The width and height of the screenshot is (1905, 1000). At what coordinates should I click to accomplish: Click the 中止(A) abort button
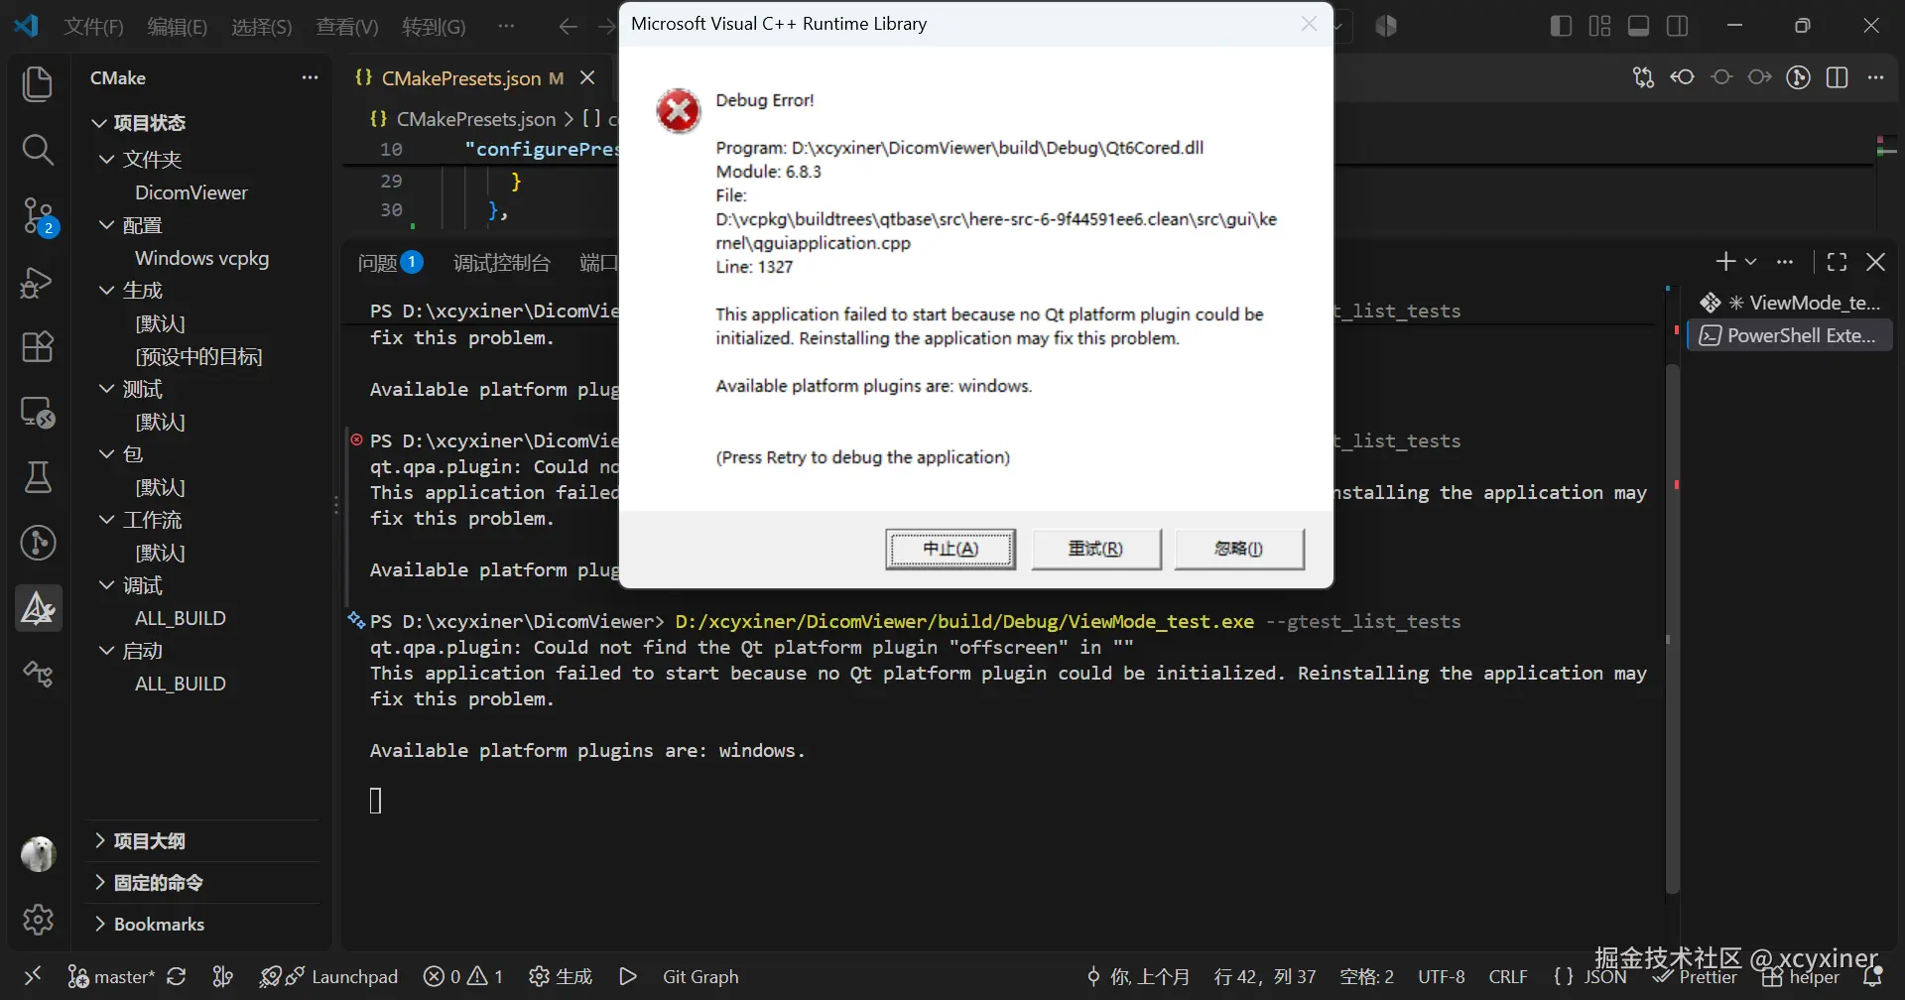pyautogui.click(x=951, y=549)
